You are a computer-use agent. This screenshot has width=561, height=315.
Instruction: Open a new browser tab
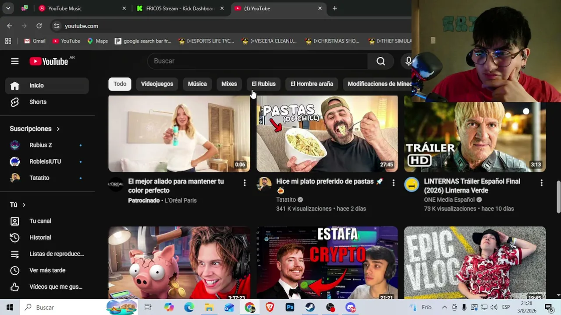tap(334, 8)
